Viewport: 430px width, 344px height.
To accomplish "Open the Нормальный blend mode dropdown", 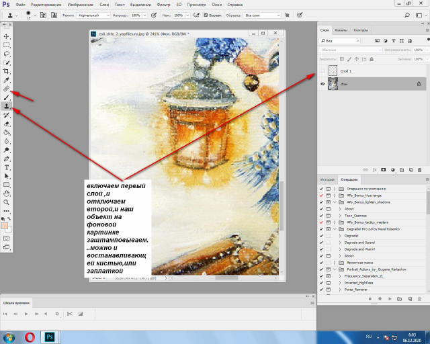I will coord(93,14).
